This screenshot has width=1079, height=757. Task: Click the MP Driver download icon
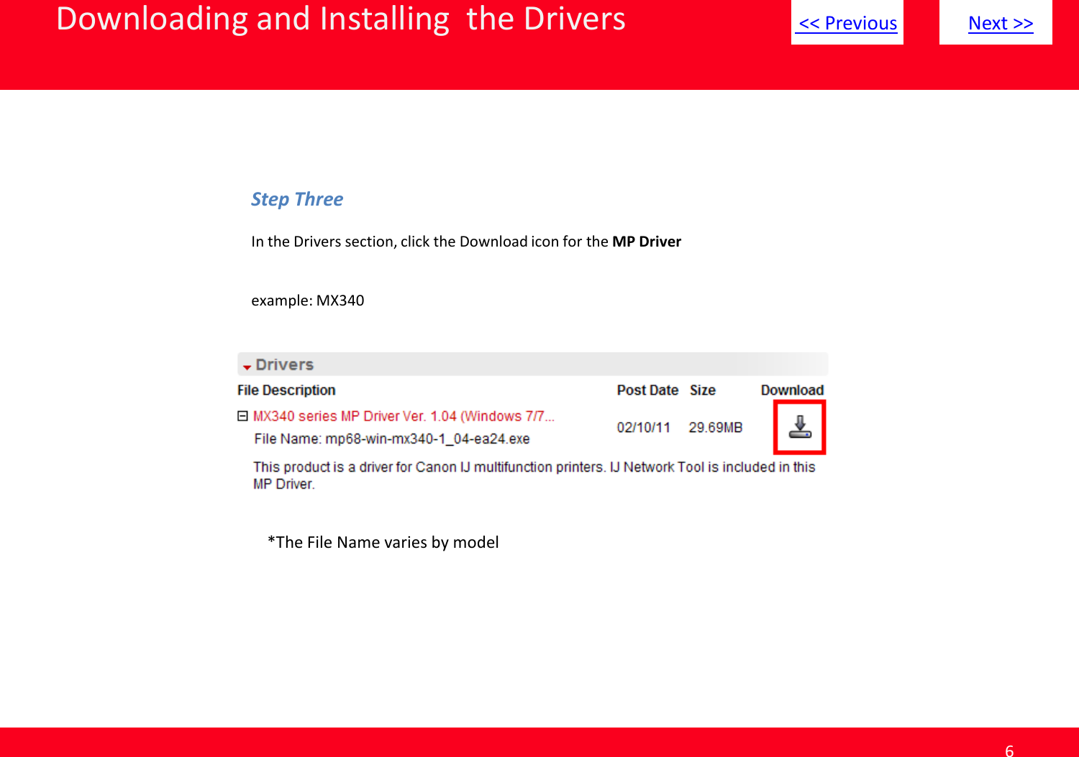click(x=799, y=427)
